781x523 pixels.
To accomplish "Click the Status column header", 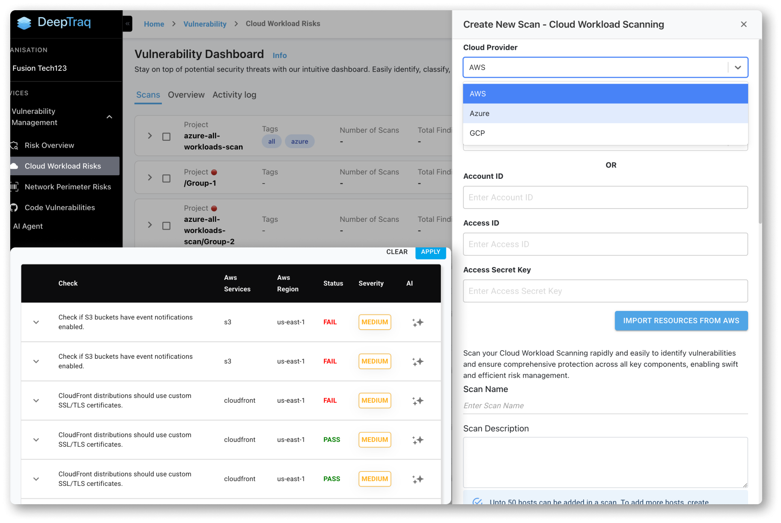I will [x=333, y=283].
